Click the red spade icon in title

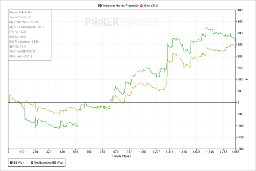click(141, 6)
